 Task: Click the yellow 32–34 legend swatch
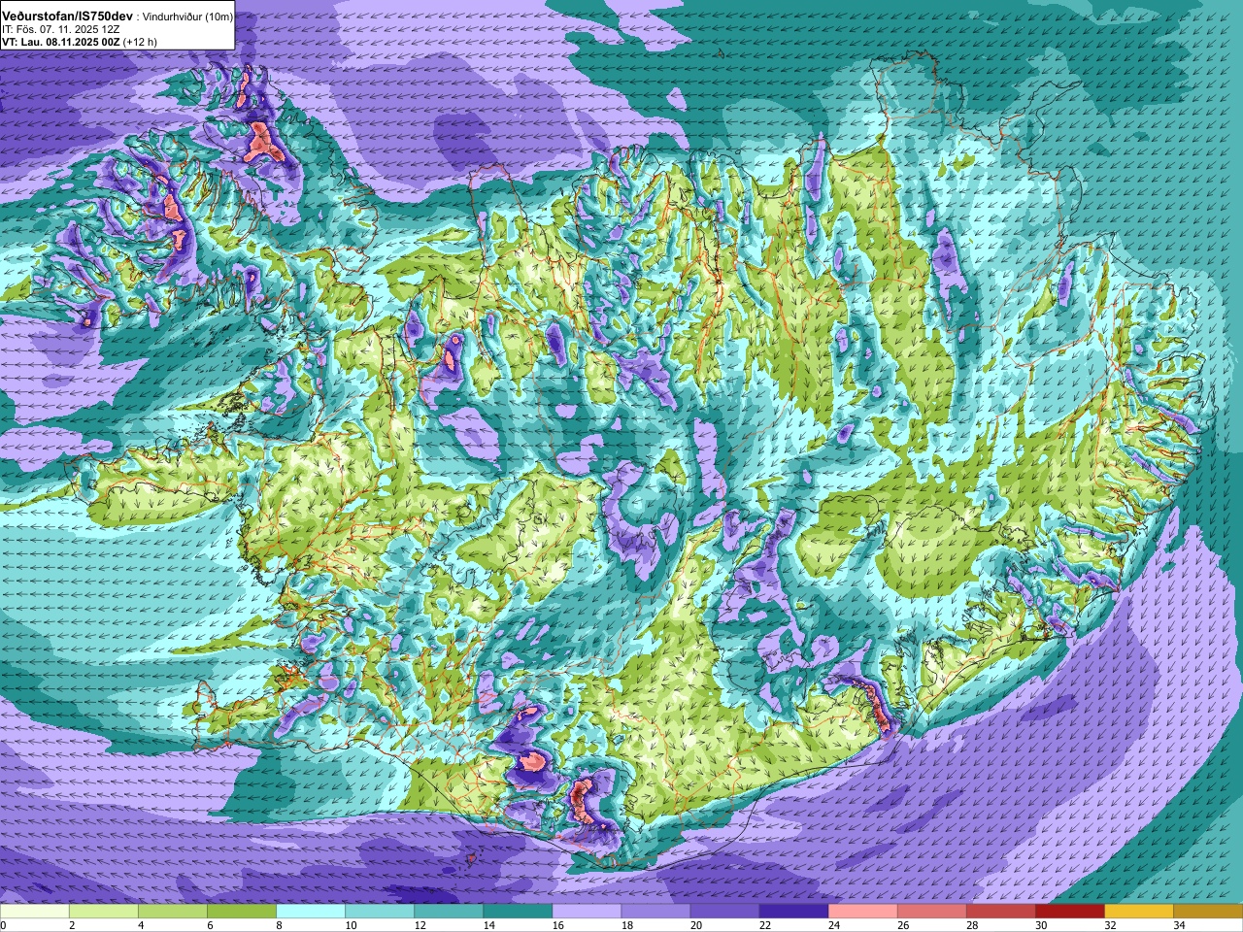(1138, 912)
